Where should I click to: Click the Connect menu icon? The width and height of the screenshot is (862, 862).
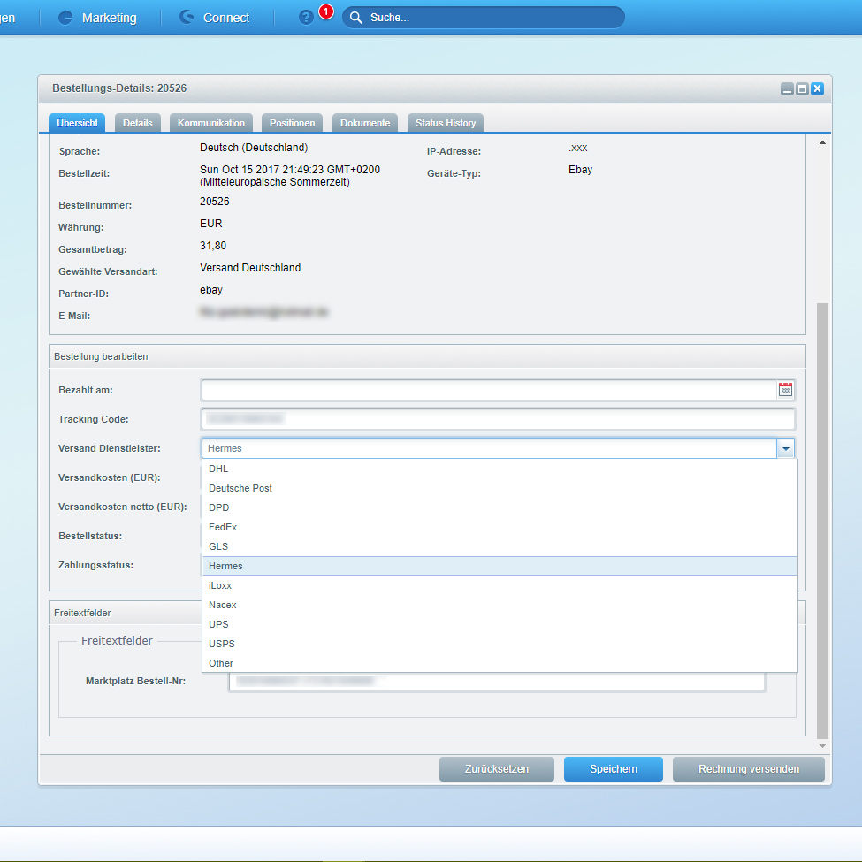(x=187, y=18)
